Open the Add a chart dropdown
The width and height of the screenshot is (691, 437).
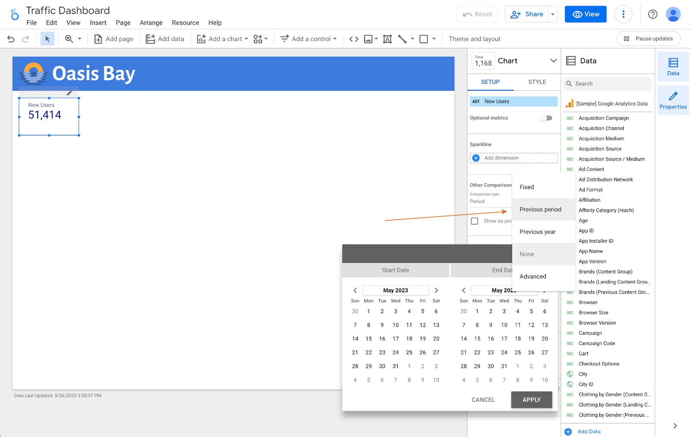223,39
